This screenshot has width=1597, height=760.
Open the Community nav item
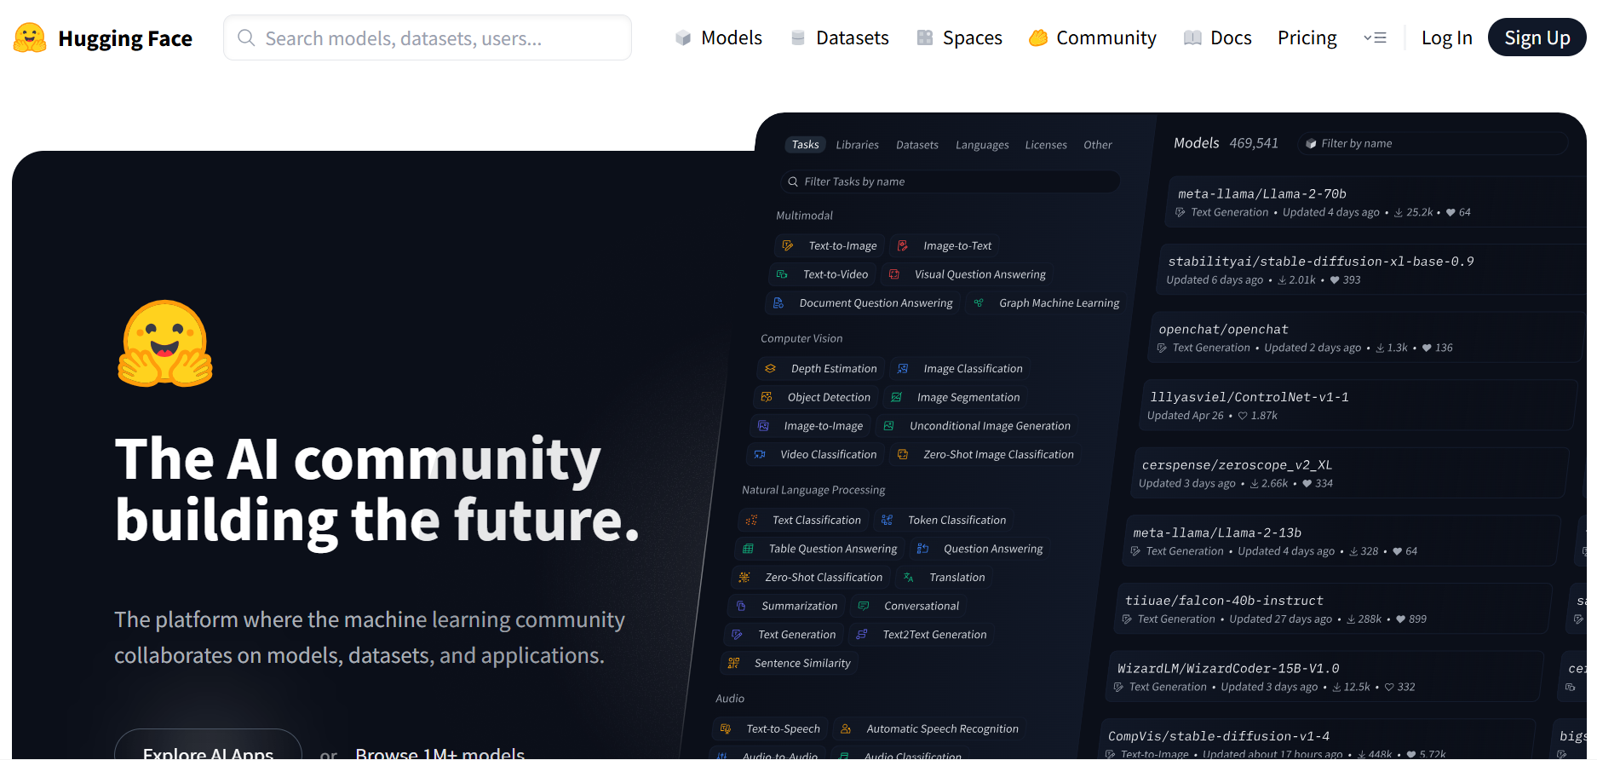1093,37
